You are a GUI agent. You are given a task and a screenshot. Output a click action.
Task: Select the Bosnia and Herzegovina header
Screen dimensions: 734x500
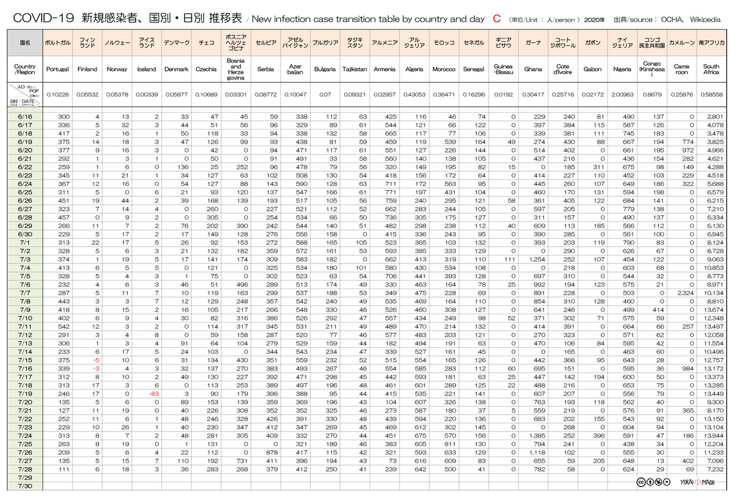pyautogui.click(x=235, y=69)
